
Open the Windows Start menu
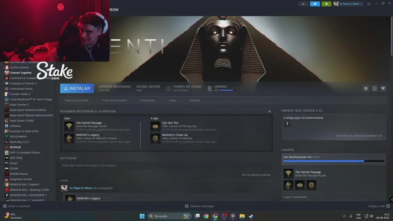coord(142,216)
